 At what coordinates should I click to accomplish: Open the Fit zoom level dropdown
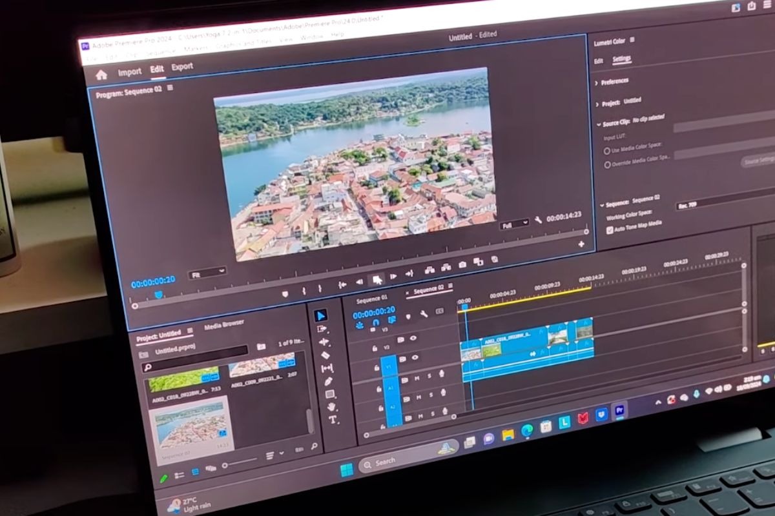[x=207, y=273]
